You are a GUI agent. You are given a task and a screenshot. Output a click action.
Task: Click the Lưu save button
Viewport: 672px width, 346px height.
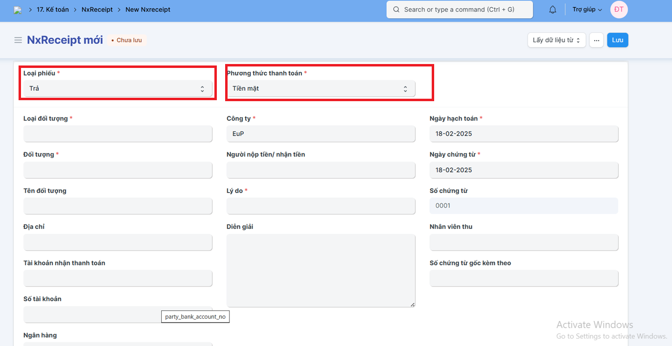coord(617,40)
